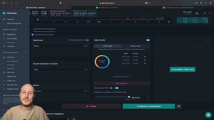214x120 pixels.
Task: Click the Назад button
Action: click(91, 106)
